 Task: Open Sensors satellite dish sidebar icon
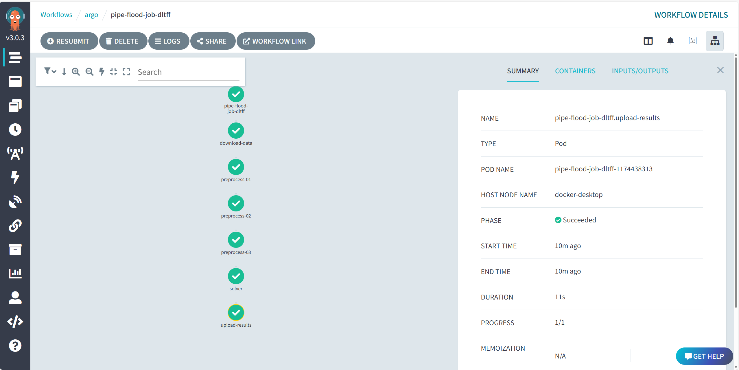(15, 202)
